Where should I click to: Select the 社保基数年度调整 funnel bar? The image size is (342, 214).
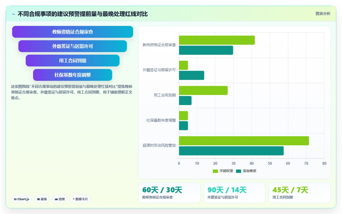click(73, 75)
